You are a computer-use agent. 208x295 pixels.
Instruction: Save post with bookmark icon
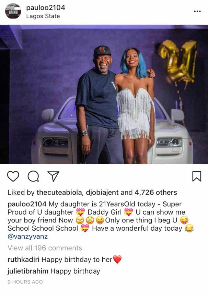[x=197, y=176]
